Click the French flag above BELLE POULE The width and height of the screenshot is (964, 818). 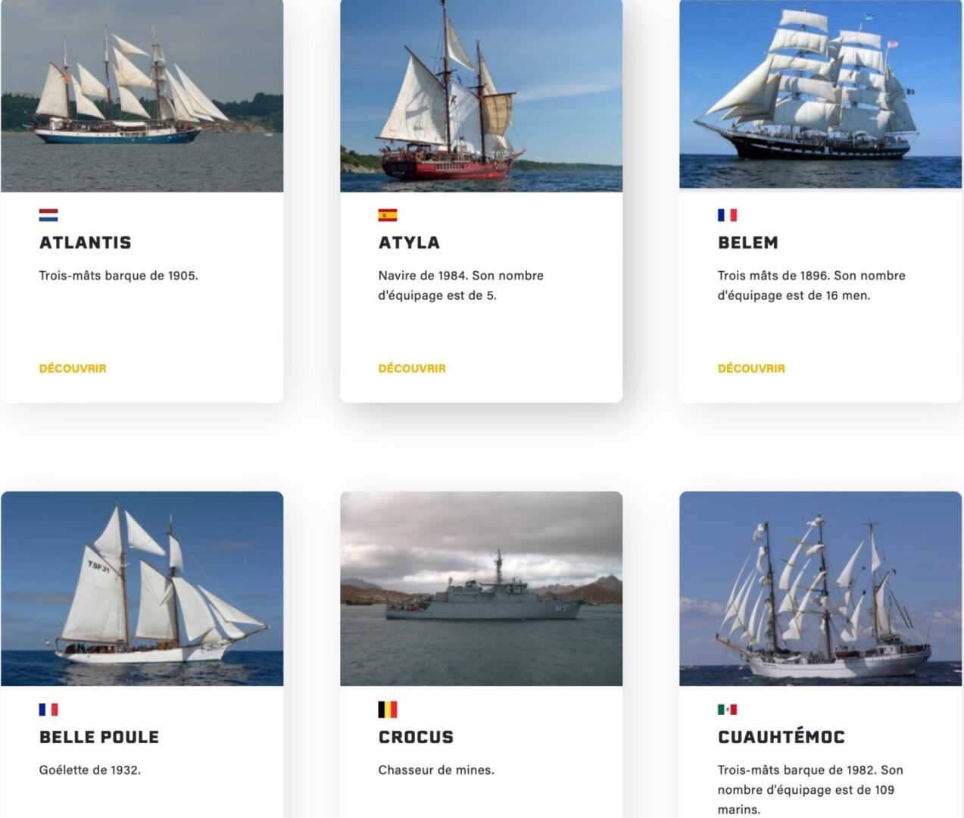pos(47,710)
